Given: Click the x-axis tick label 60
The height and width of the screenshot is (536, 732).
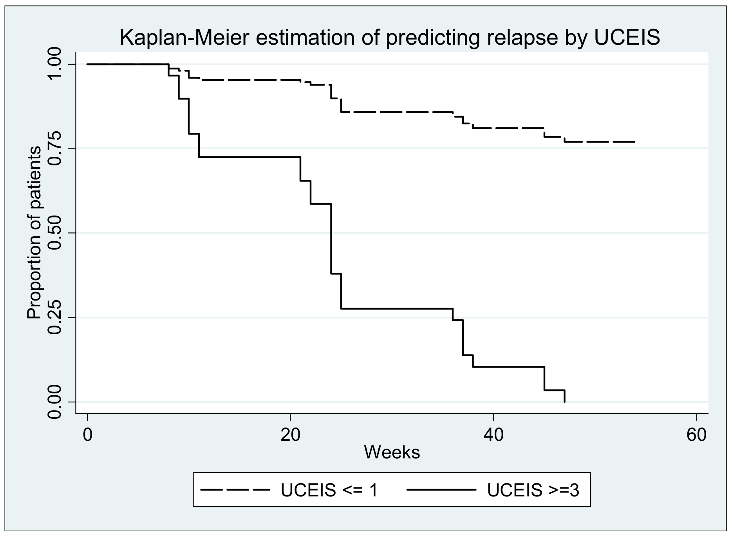Looking at the screenshot, I should point(696,435).
